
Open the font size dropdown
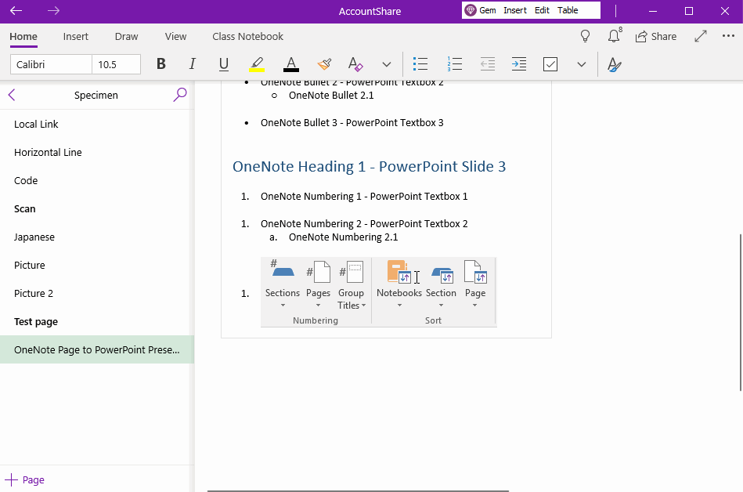pos(116,64)
